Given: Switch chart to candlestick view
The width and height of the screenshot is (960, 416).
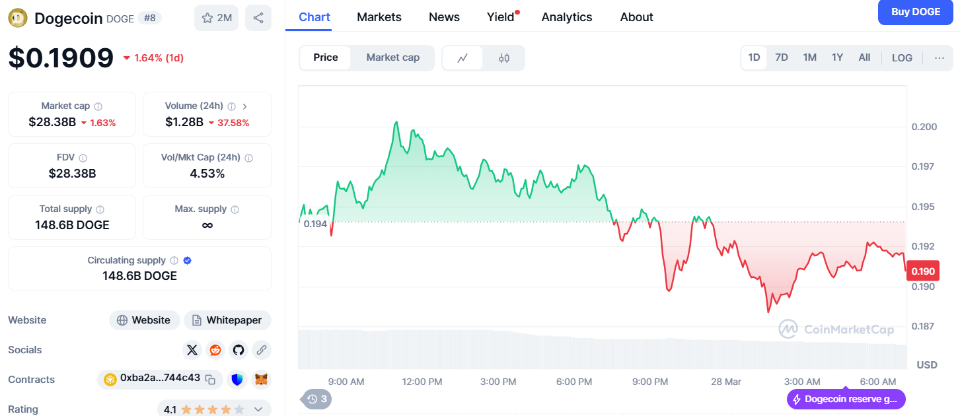Looking at the screenshot, I should click(504, 58).
